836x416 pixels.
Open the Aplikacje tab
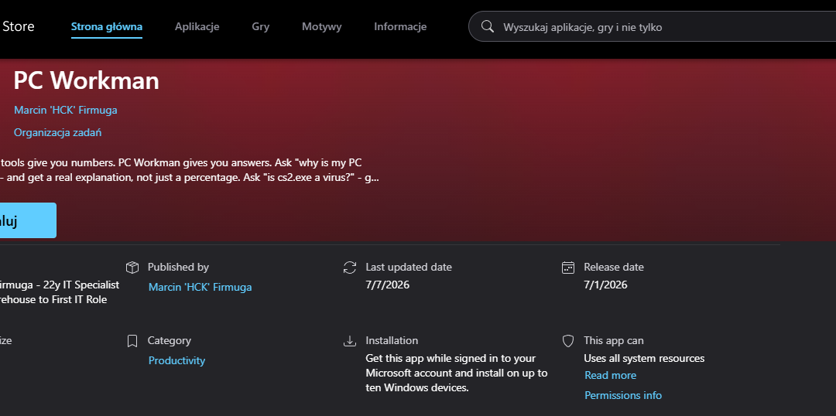(197, 26)
